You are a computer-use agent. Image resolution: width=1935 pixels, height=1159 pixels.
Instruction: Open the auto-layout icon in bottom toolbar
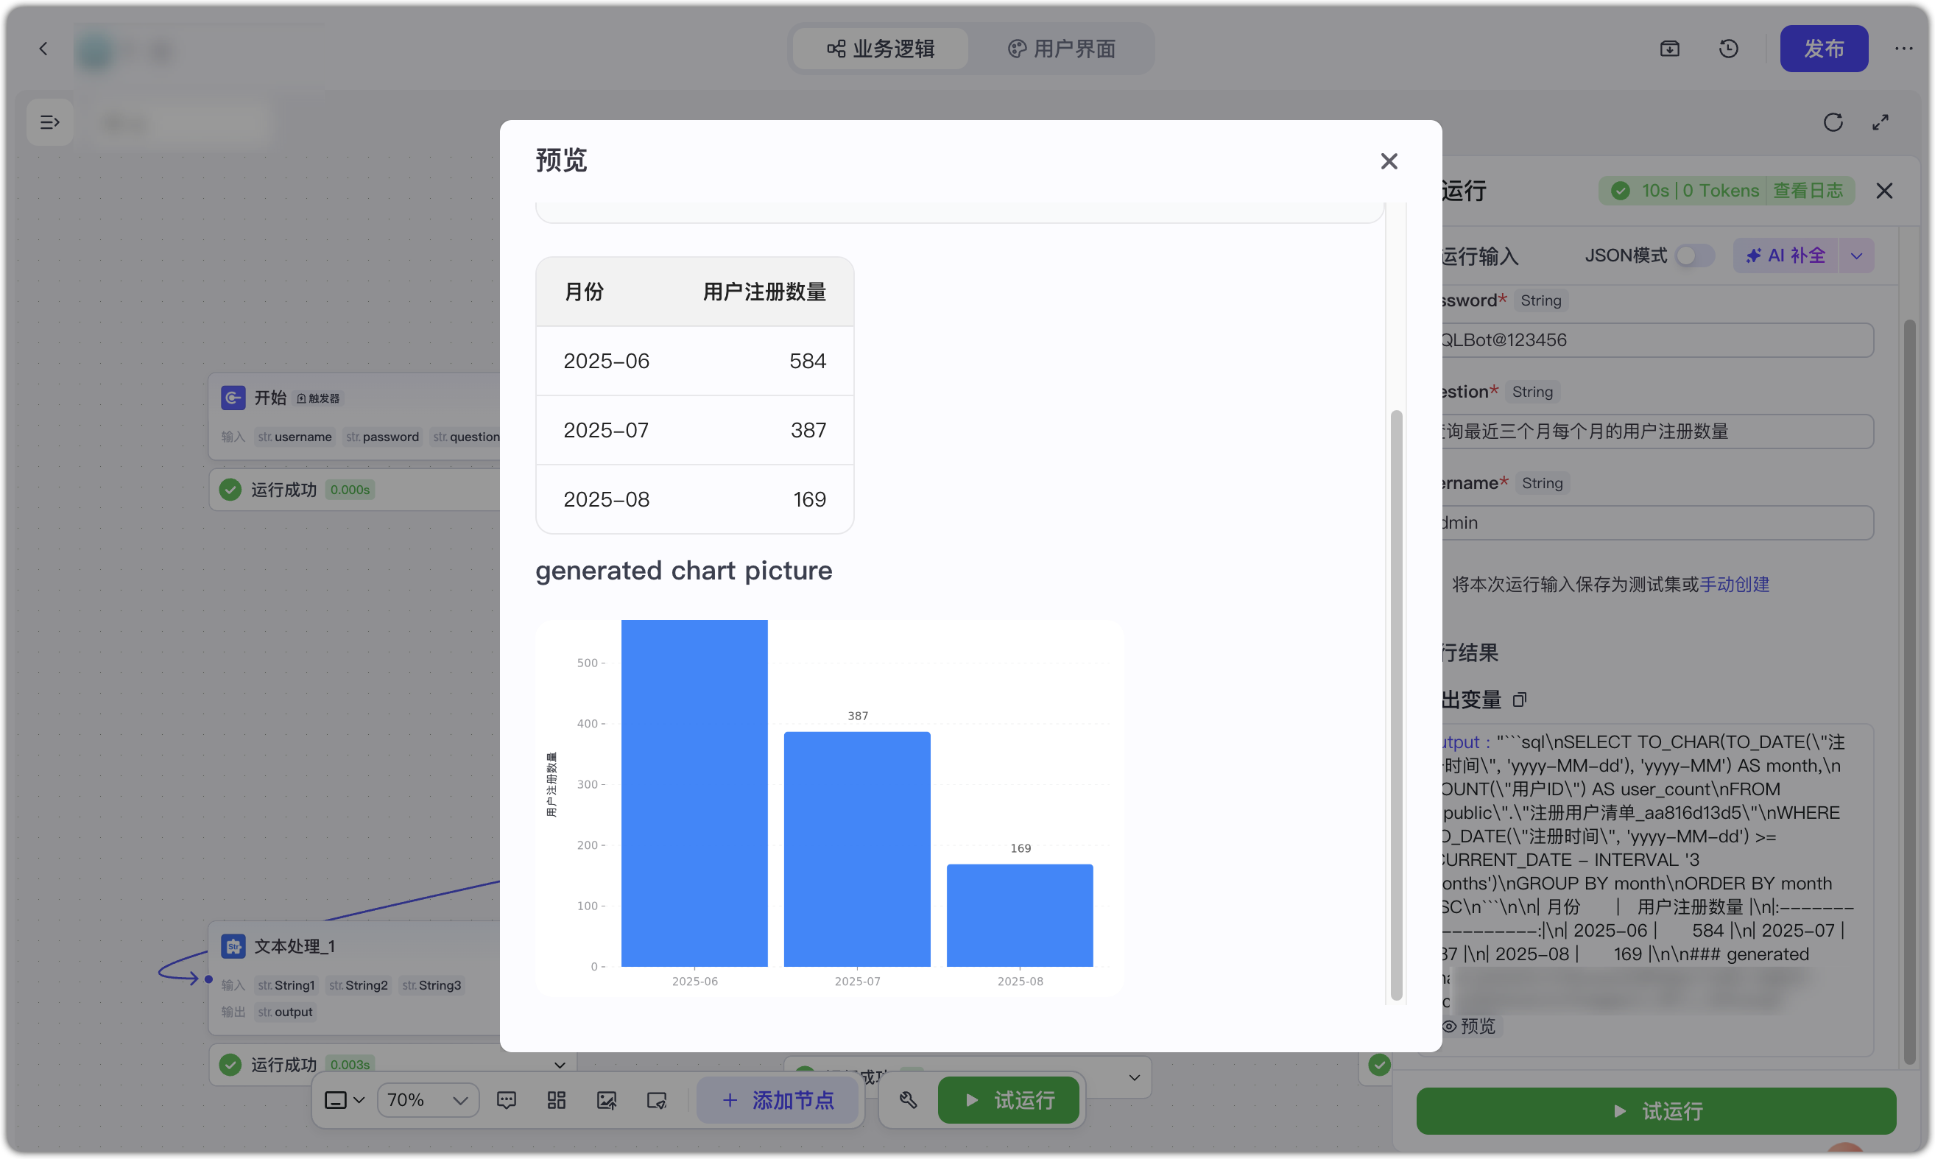[x=556, y=1099]
